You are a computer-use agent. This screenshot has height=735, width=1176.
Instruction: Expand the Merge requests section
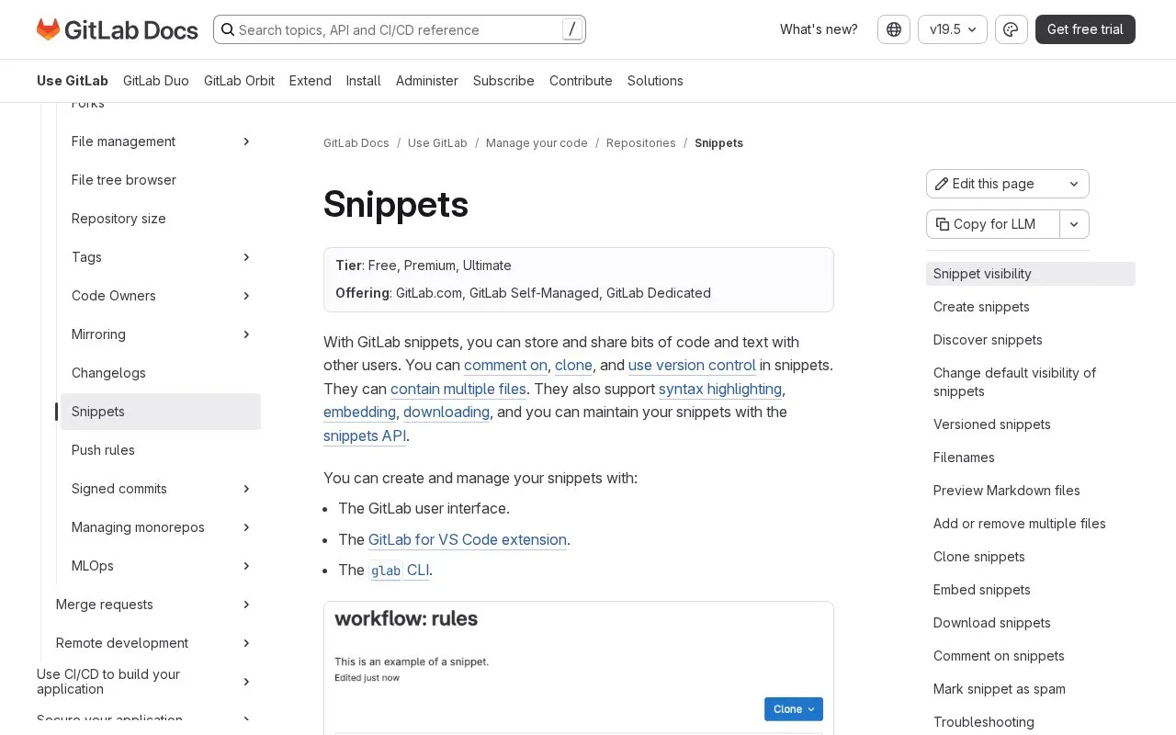(246, 605)
